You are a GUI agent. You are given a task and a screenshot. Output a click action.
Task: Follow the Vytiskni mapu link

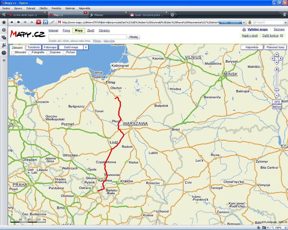(258, 29)
